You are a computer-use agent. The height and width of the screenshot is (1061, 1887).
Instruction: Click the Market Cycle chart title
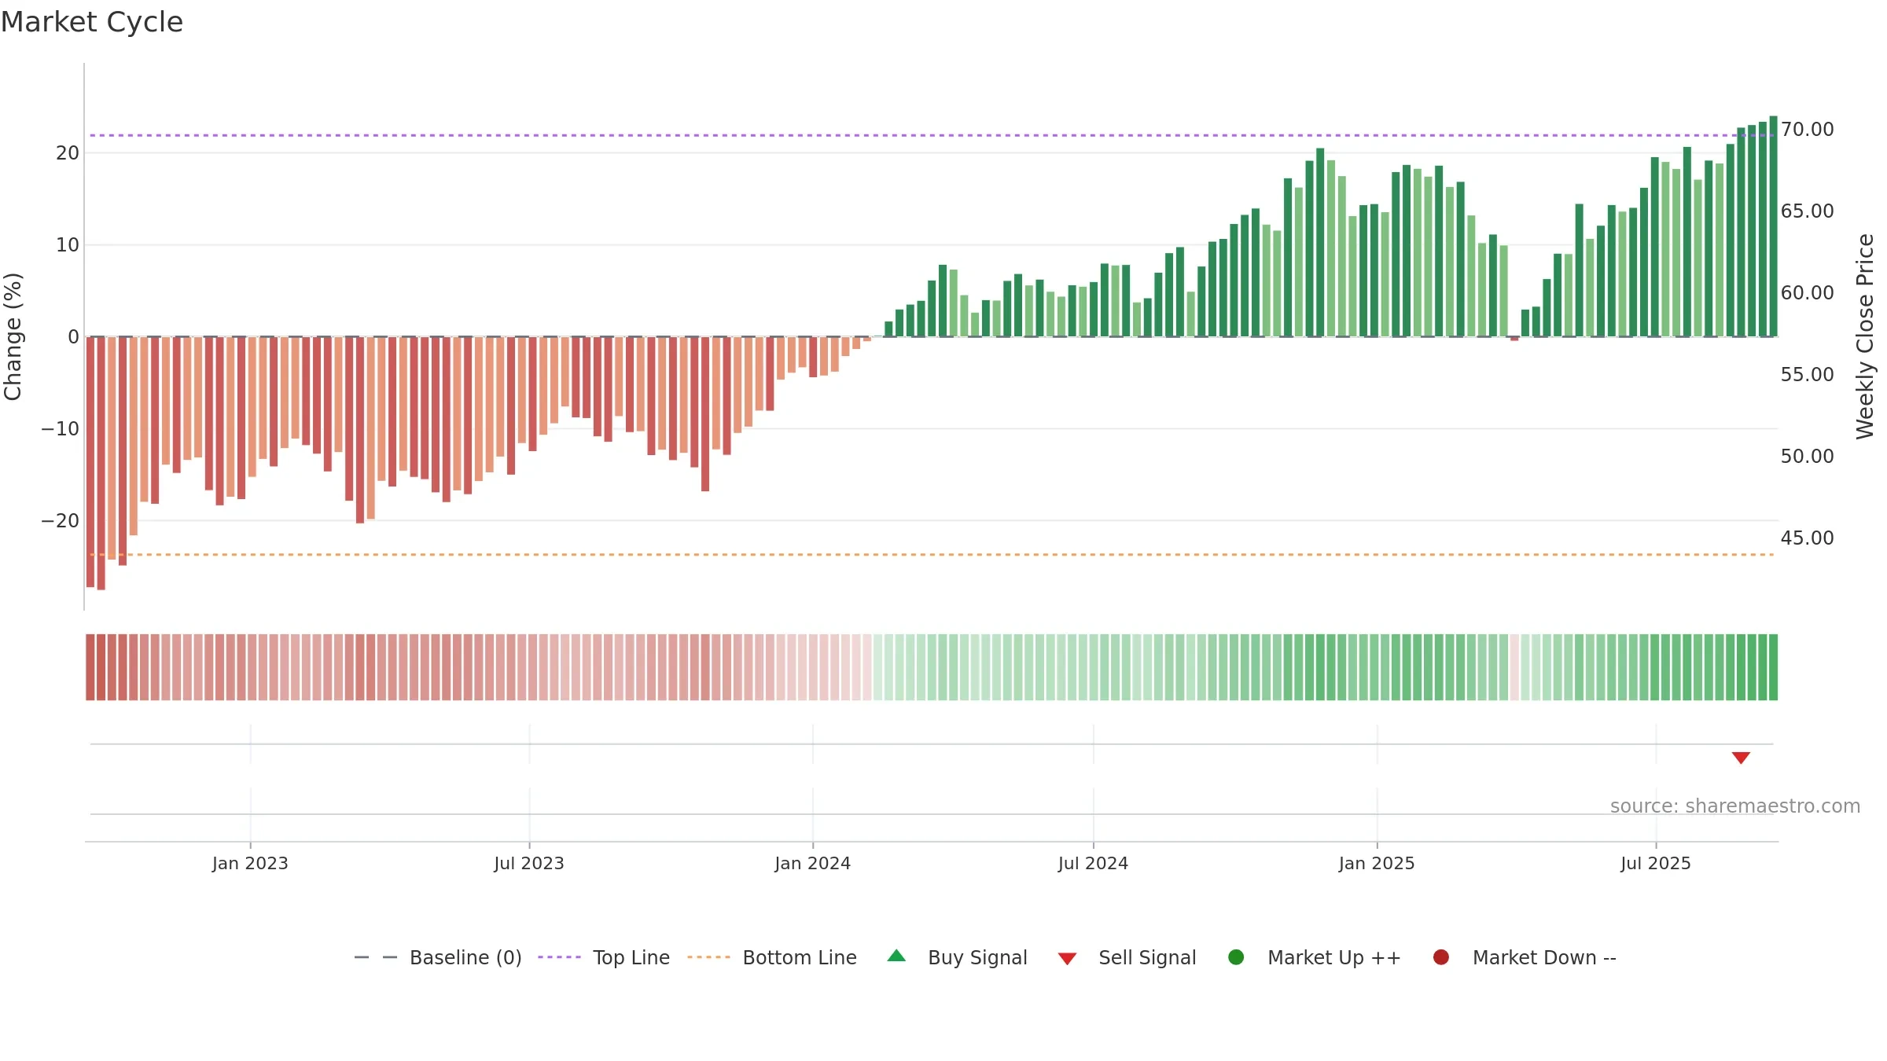point(92,22)
